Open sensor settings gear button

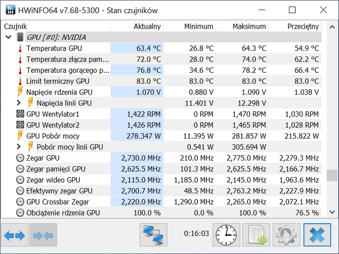[286, 235]
